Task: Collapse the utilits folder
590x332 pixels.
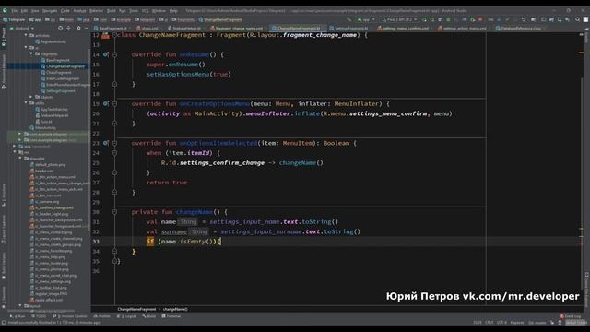Action: [26, 102]
